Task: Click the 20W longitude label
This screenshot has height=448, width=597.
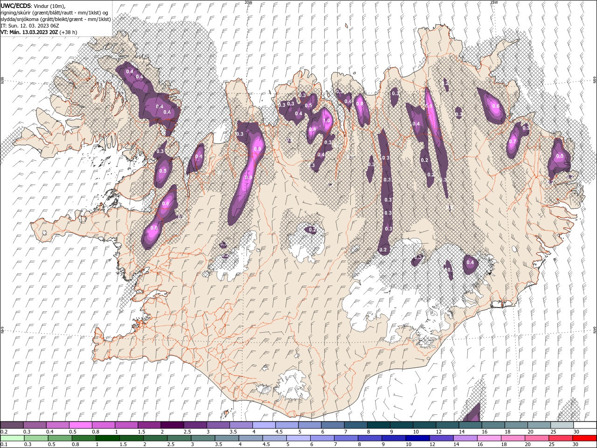Action: tap(248, 2)
